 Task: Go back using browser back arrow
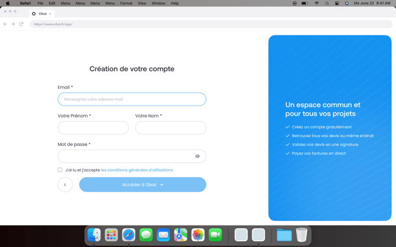pyautogui.click(x=5, y=24)
